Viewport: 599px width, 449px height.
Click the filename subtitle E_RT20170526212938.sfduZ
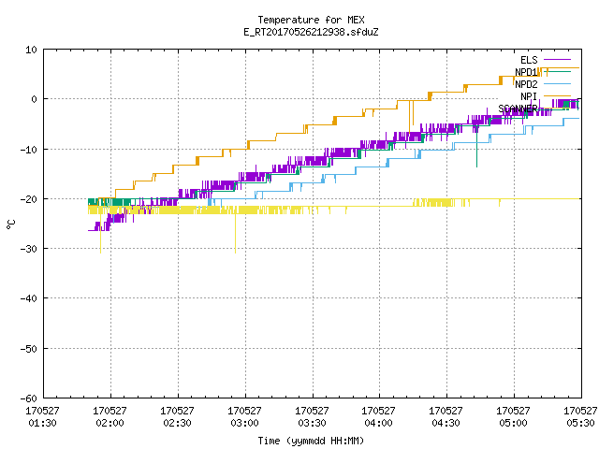[x=311, y=32]
